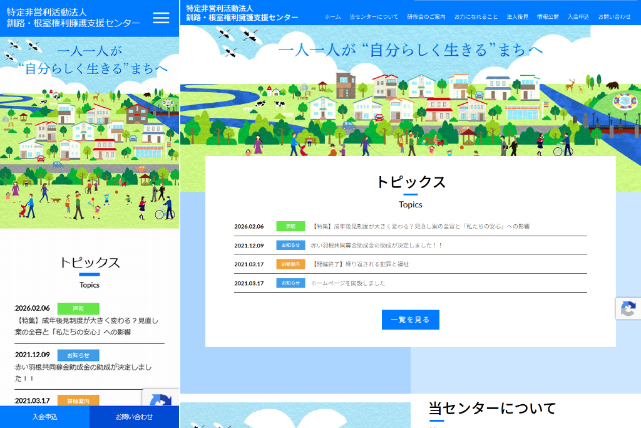Open 赤い羽根共同募金 topic in mobile view
The image size is (641, 428).
[x=83, y=373]
